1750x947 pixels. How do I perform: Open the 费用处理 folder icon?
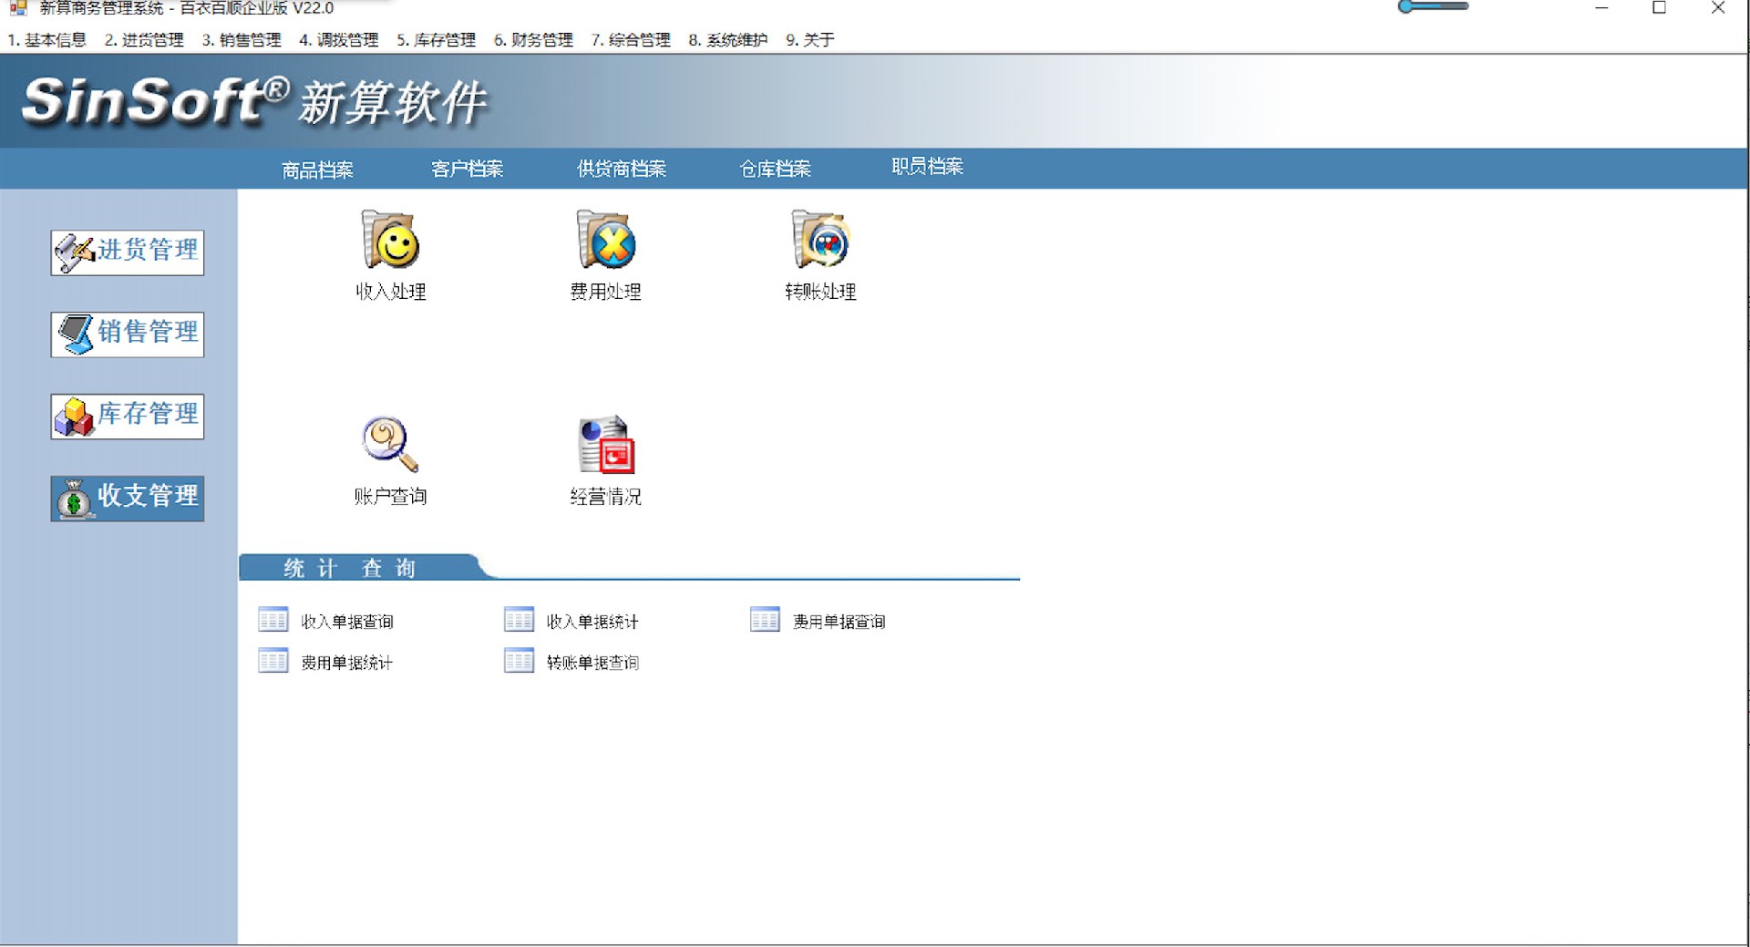tap(605, 240)
